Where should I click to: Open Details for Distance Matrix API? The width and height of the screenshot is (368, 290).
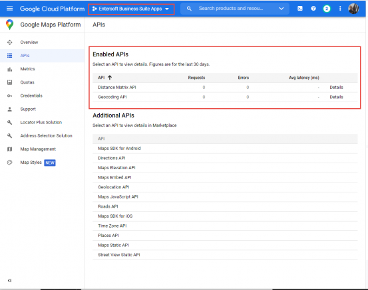coord(336,88)
